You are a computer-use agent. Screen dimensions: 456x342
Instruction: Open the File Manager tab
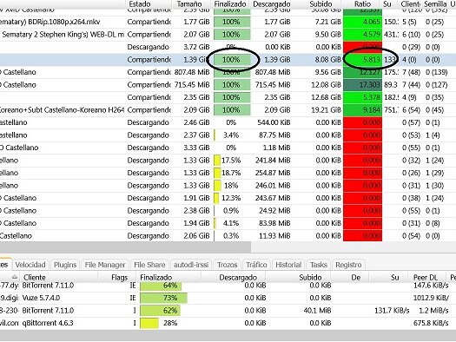click(x=105, y=265)
